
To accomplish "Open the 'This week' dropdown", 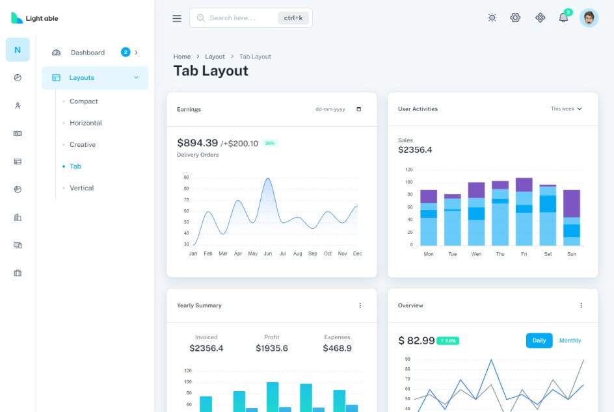I will click(566, 109).
